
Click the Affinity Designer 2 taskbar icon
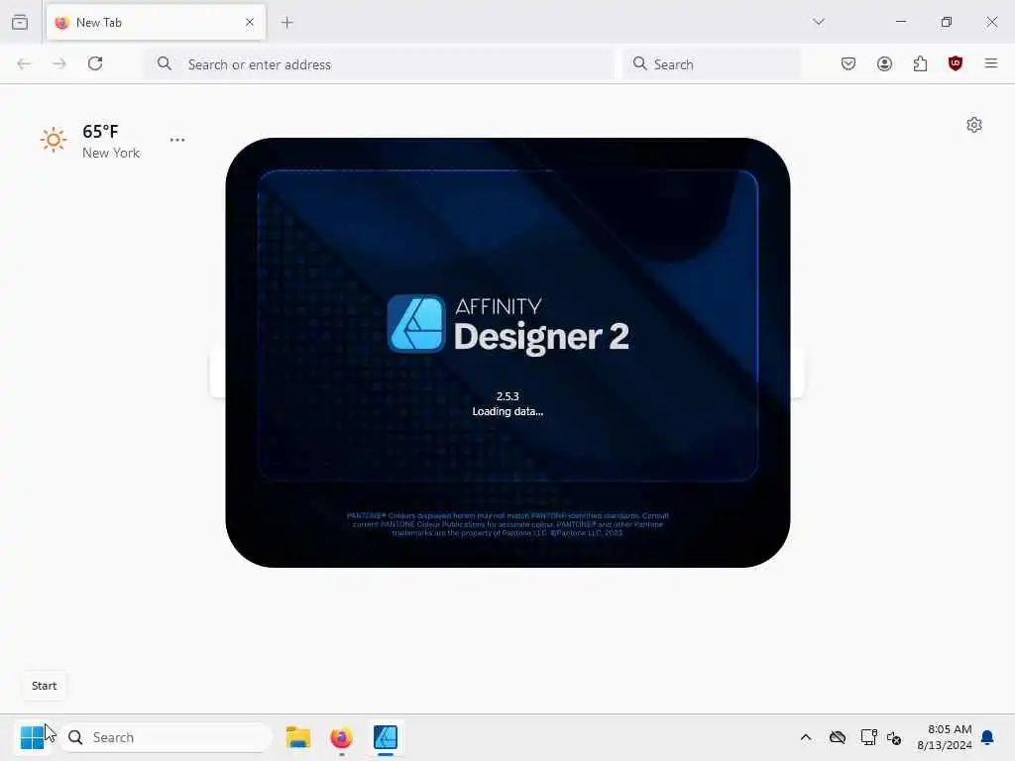point(386,737)
